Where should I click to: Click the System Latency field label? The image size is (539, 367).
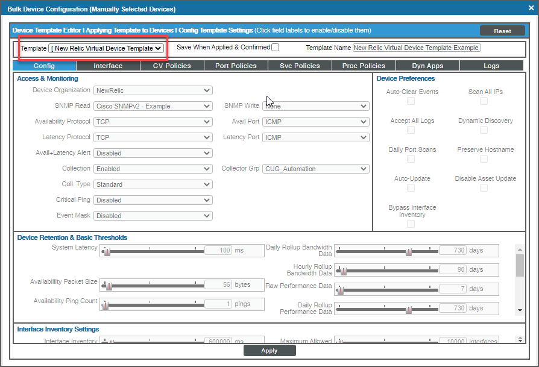point(75,247)
